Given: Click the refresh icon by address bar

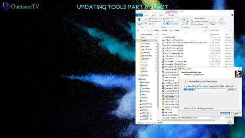Looking at the screenshot, I should click(206, 31).
